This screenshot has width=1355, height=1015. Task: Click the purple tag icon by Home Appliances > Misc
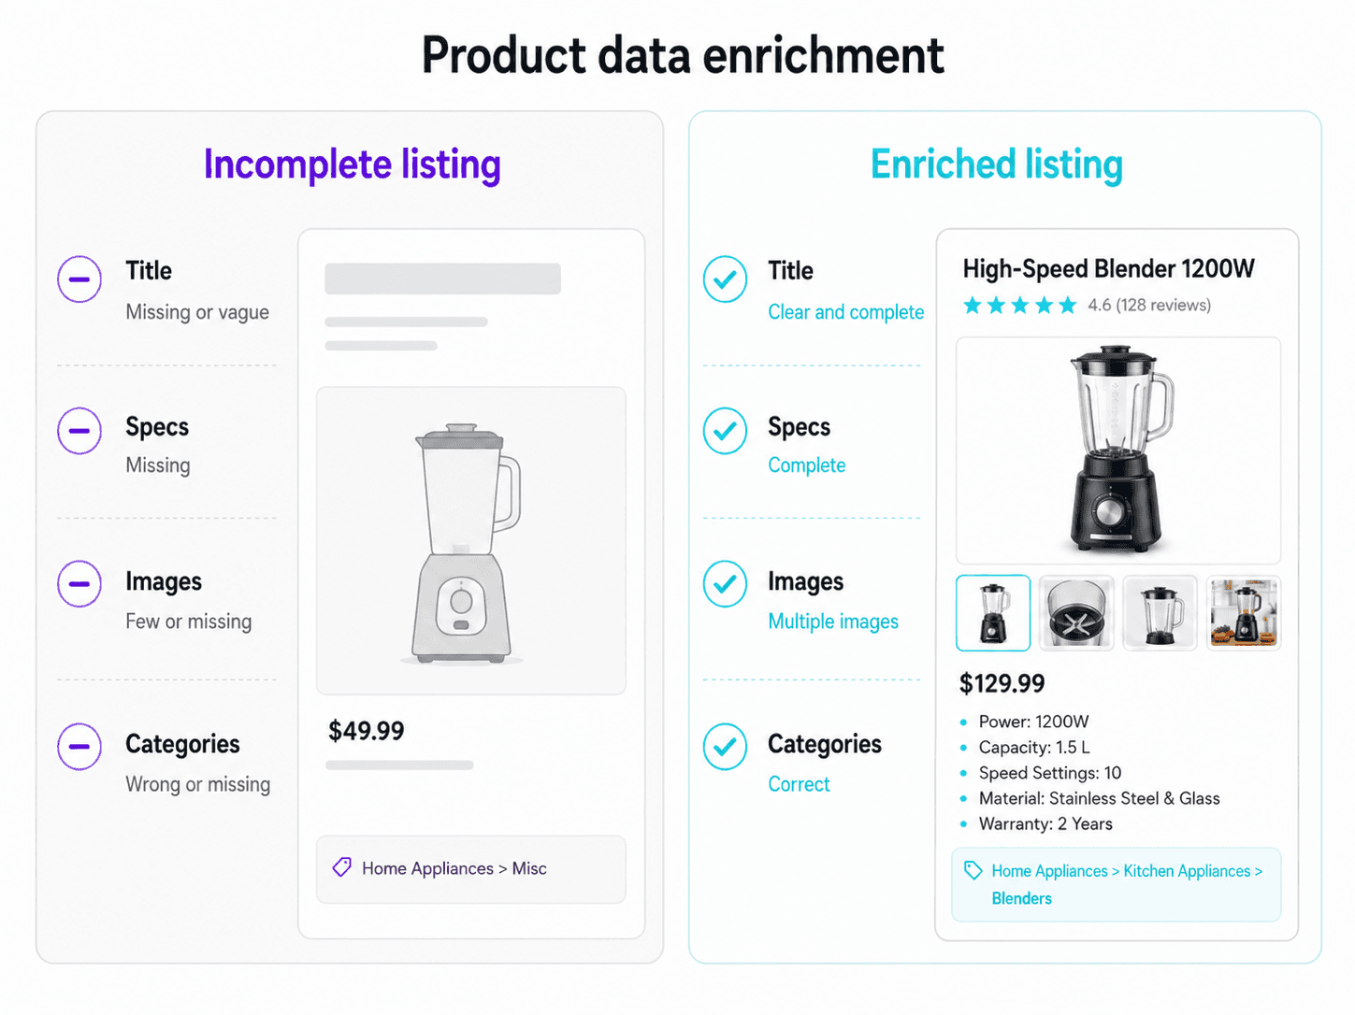point(342,868)
